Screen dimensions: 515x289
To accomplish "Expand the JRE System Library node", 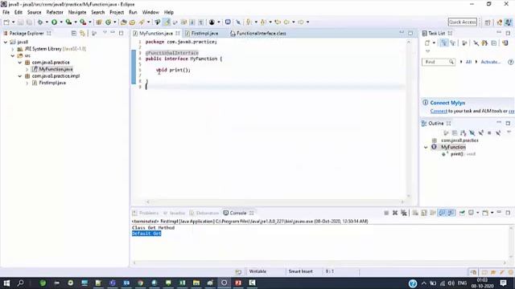I will (x=13, y=49).
